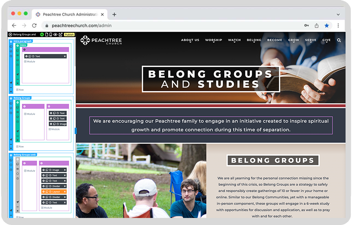This screenshot has height=225, width=353.
Task: Bookmark page with the blue star icon
Action: point(326,25)
